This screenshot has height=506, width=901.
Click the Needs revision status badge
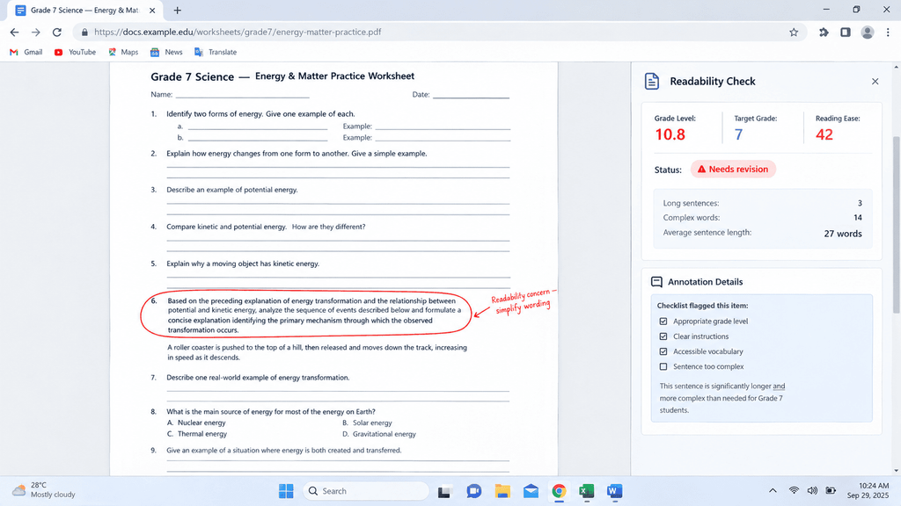(733, 170)
